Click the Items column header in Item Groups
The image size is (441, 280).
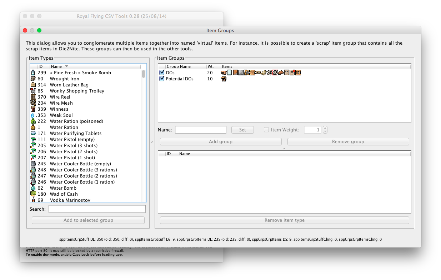(316, 66)
